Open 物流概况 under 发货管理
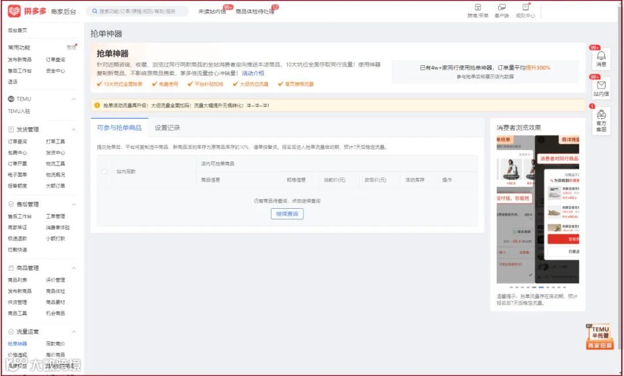The image size is (624, 376). (55, 175)
